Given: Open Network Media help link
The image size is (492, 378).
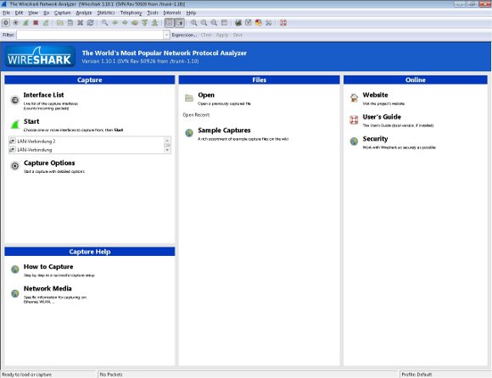Looking at the screenshot, I should [48, 288].
